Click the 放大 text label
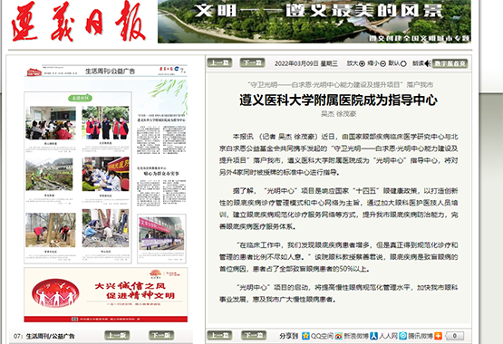This screenshot has height=344, width=503. (353, 63)
